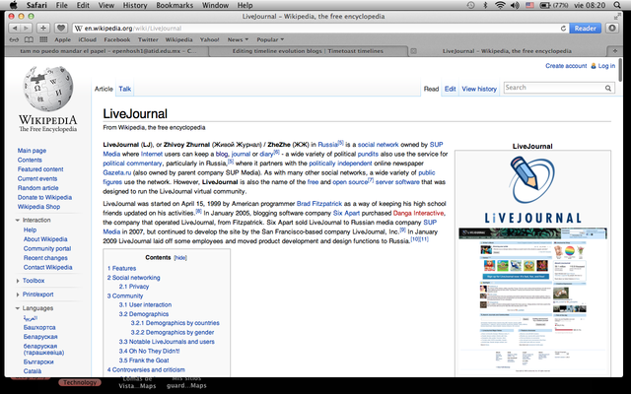
Task: Enter full screen with the arrows icon
Action: coord(617,17)
